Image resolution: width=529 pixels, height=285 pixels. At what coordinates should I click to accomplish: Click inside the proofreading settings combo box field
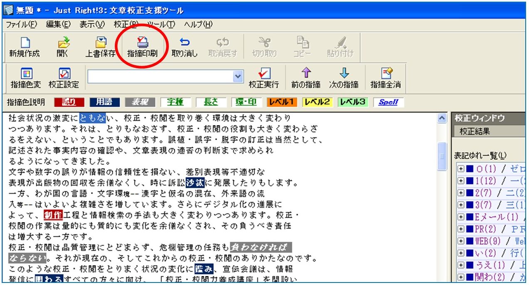pyautogui.click(x=160, y=76)
